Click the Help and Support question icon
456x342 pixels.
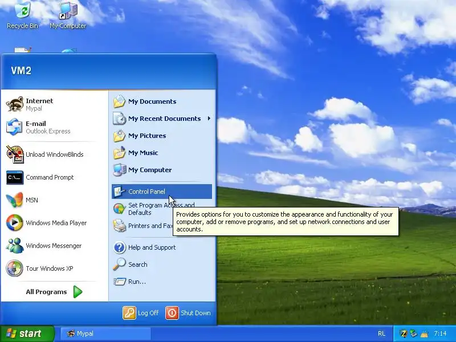click(119, 247)
